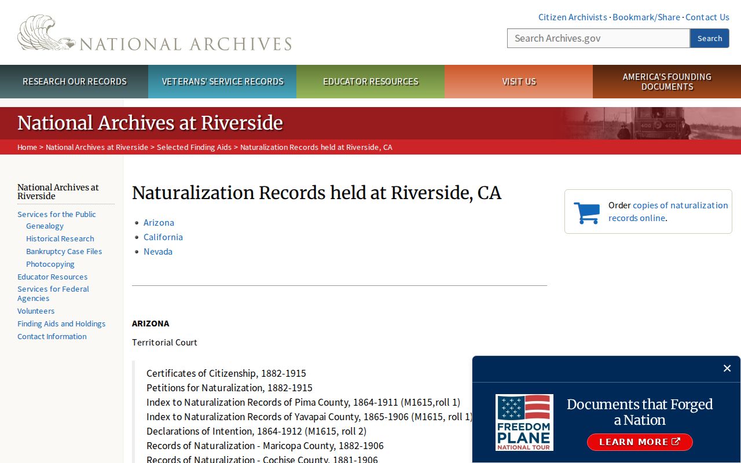Open Services for the Public sidebar link
Image resolution: width=741 pixels, height=463 pixels.
57,214
